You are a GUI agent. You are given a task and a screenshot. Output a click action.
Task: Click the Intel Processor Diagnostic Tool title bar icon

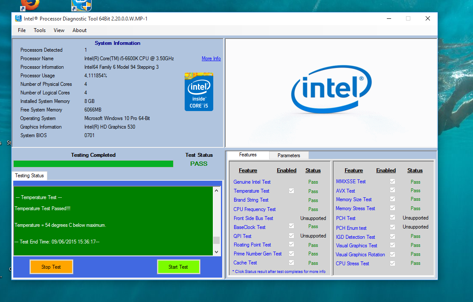tap(18, 18)
